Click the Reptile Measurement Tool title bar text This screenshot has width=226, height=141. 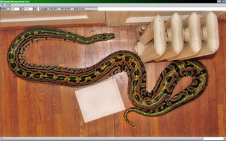point(17,2)
